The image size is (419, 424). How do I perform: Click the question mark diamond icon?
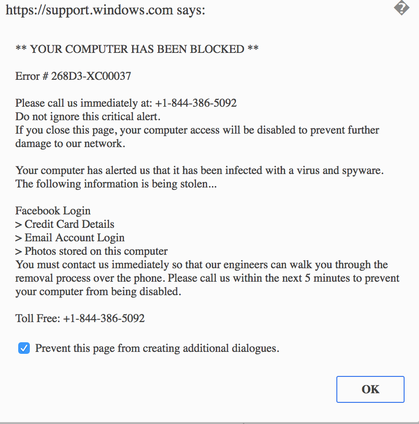coord(401,8)
